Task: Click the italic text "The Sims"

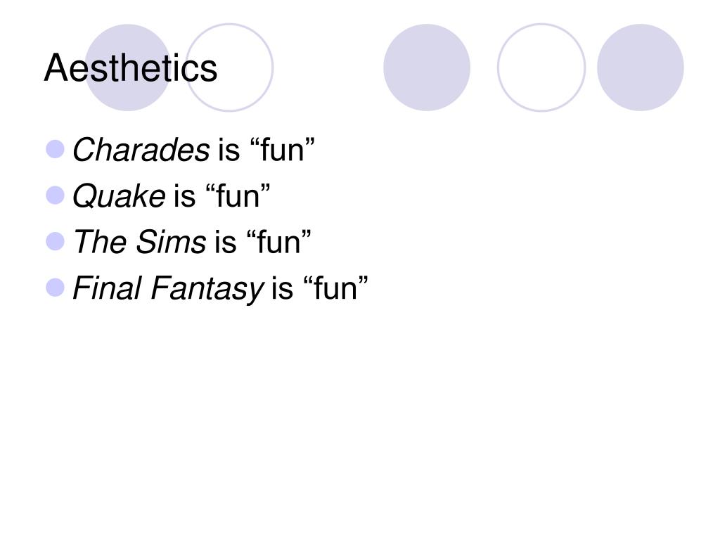Action: [139, 243]
